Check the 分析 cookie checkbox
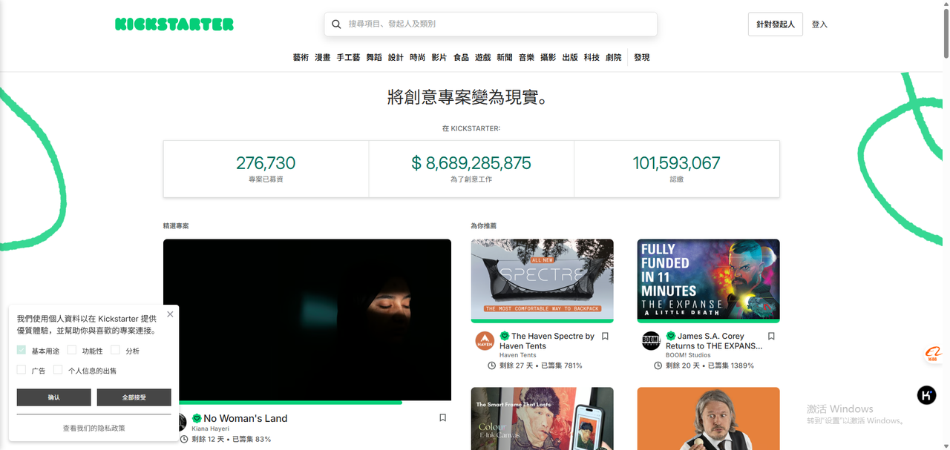The image size is (950, 450). pyautogui.click(x=116, y=350)
